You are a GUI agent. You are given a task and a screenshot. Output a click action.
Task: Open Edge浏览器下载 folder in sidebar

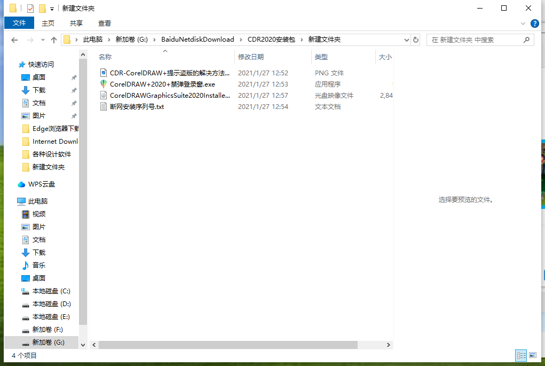(x=56, y=129)
